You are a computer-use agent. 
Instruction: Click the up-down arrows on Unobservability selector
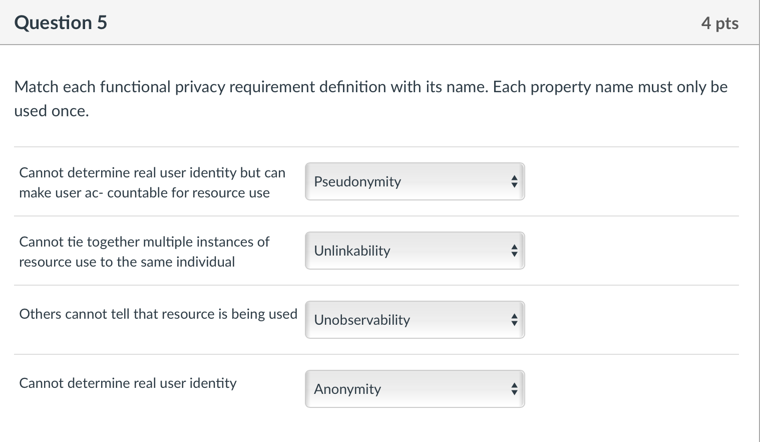pos(514,320)
